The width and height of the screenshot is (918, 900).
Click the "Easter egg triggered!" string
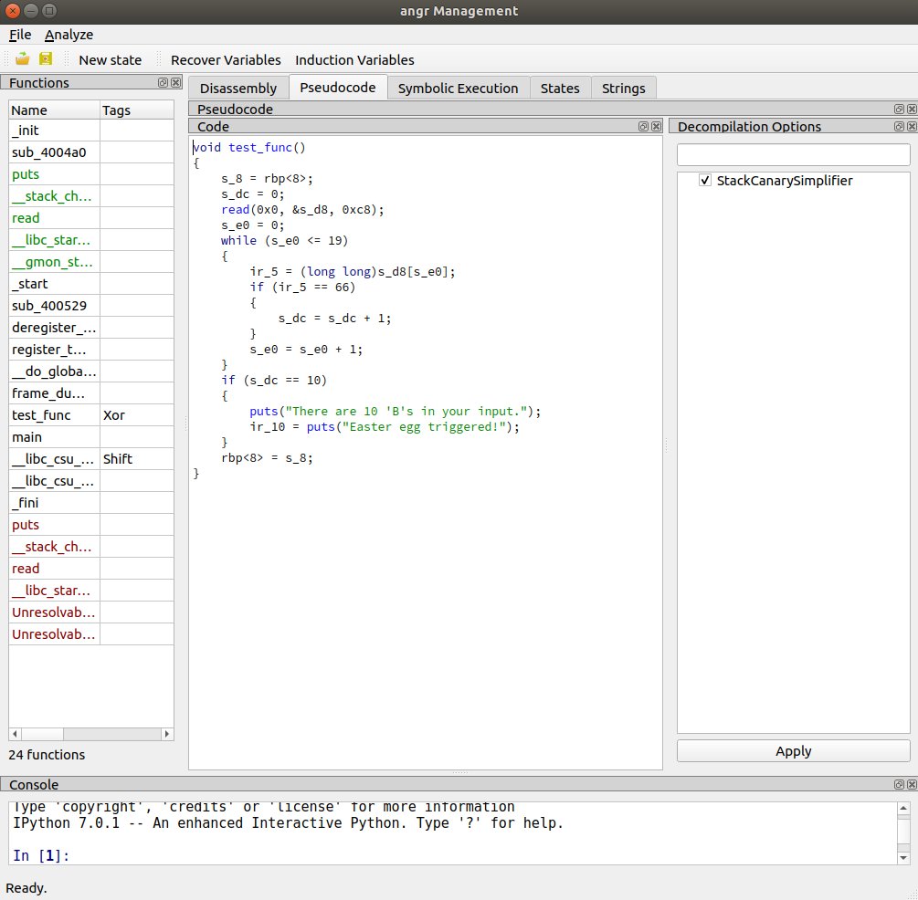[424, 426]
